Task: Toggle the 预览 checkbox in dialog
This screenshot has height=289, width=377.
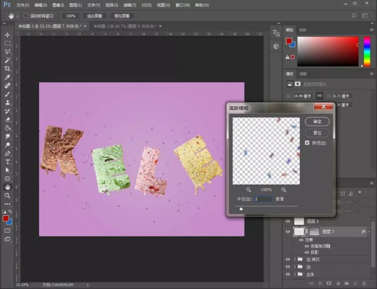Action: (x=307, y=143)
